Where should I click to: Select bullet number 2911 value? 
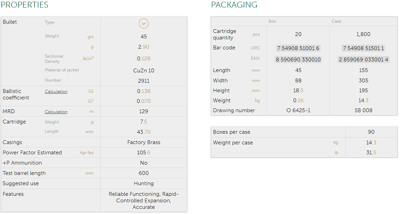coord(144,81)
